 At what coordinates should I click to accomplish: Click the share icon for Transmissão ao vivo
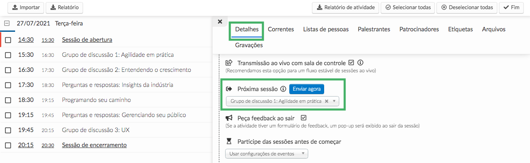pyautogui.click(x=229, y=63)
